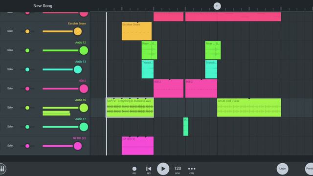The height and width of the screenshot is (176, 313).
Task: Play the song with the play button
Action: tap(163, 169)
